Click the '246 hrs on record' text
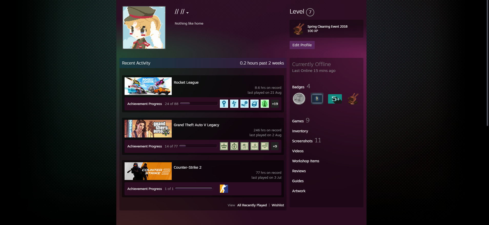The image size is (489, 225). (x=267, y=130)
